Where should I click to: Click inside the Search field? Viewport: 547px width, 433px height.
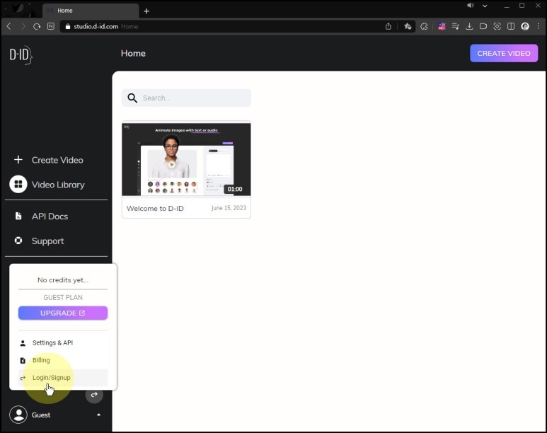(x=186, y=98)
